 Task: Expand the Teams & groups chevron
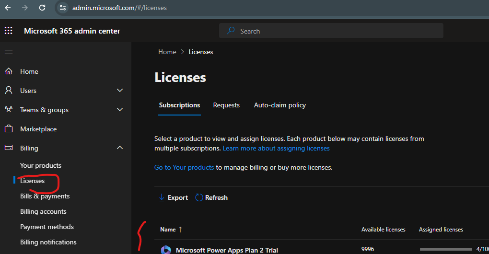[x=120, y=110]
